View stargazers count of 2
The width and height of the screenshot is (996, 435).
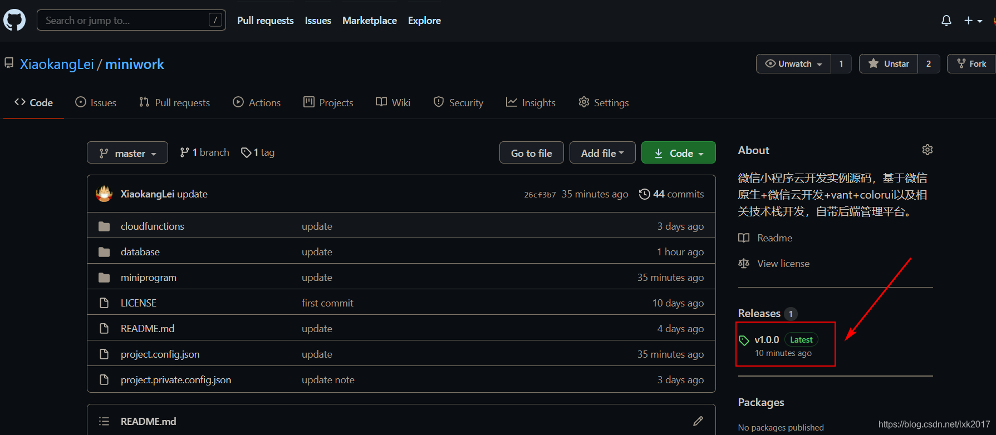point(929,64)
